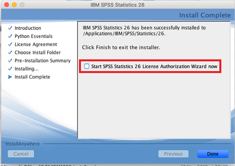The image size is (235, 166).
Task: Click the checkmark beside Pre-Installation Summary
Action: pos(10,61)
